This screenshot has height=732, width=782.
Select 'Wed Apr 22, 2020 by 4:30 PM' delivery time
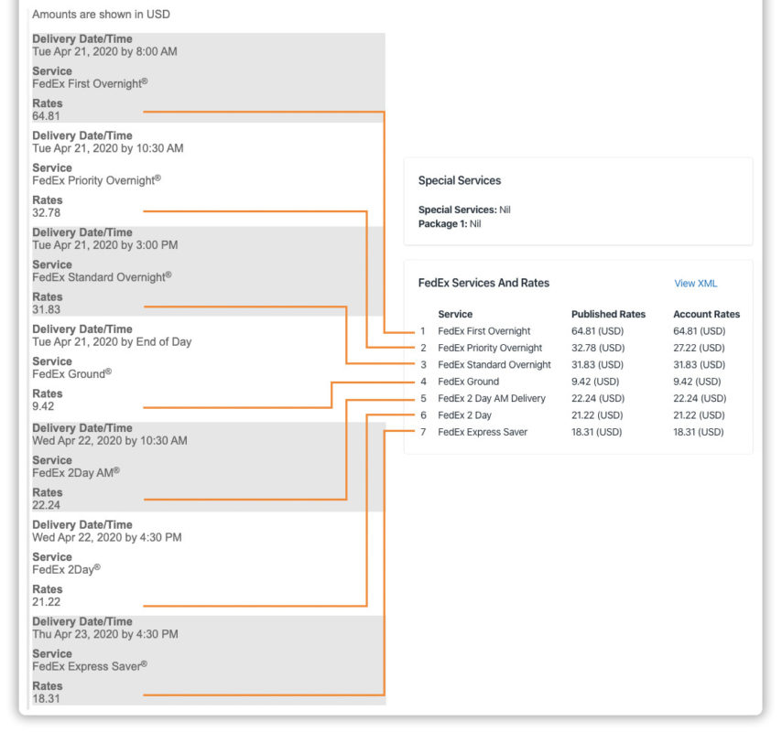[x=107, y=537]
